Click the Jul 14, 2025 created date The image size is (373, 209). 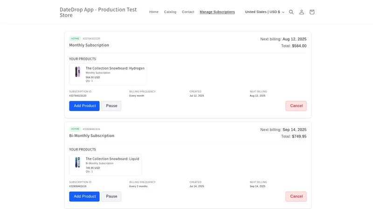coord(197,186)
